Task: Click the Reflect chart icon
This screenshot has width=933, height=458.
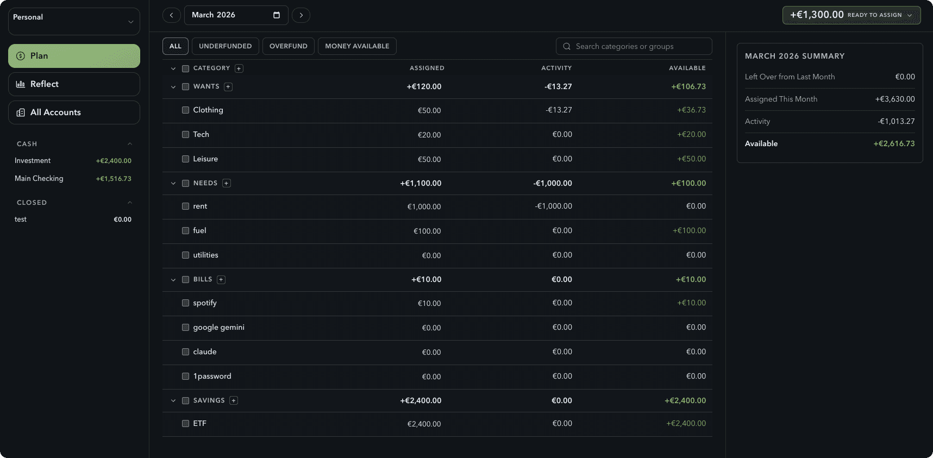Action: (x=21, y=84)
